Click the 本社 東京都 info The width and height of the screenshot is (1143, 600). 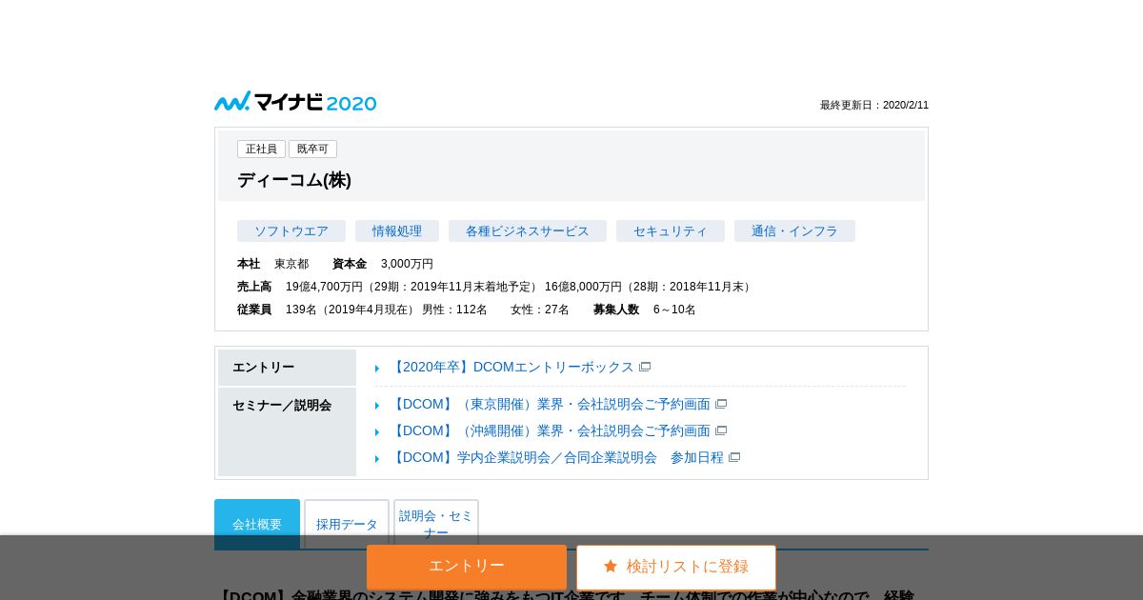coord(272,264)
